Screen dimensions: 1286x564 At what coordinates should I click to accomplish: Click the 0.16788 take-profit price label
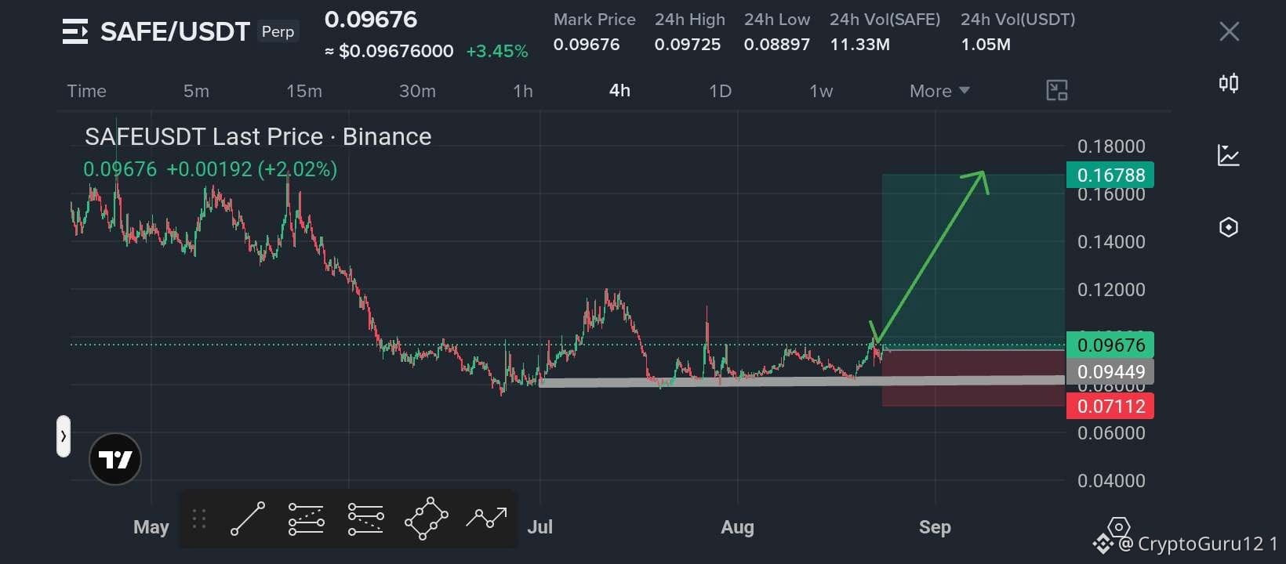tap(1110, 175)
